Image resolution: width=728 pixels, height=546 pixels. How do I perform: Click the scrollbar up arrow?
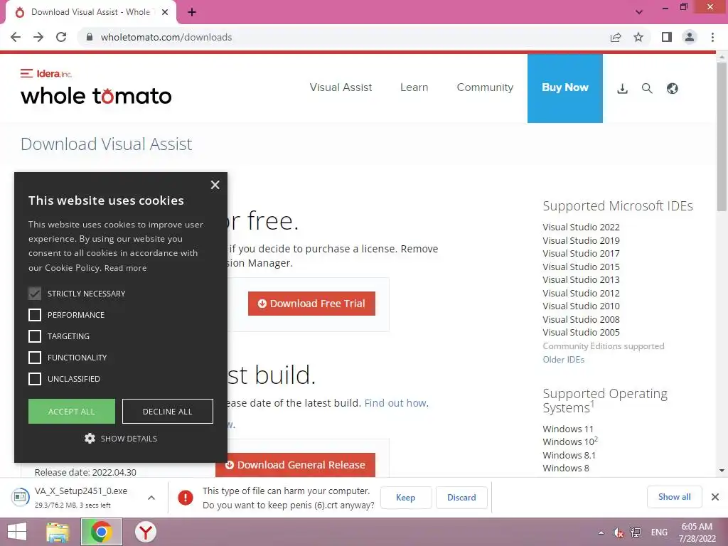point(722,58)
